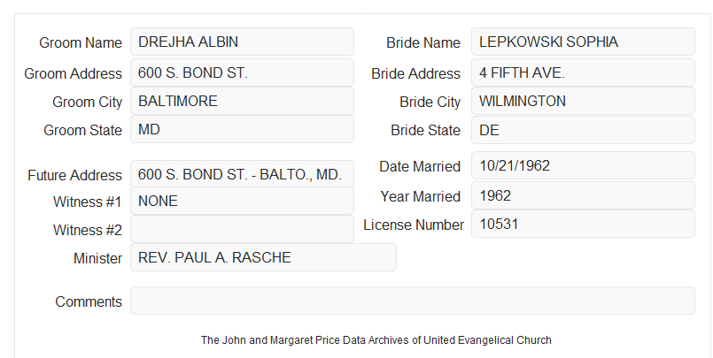Click the Groom State field containing MD
Viewport: 713px width, 358px height.
[x=242, y=129]
